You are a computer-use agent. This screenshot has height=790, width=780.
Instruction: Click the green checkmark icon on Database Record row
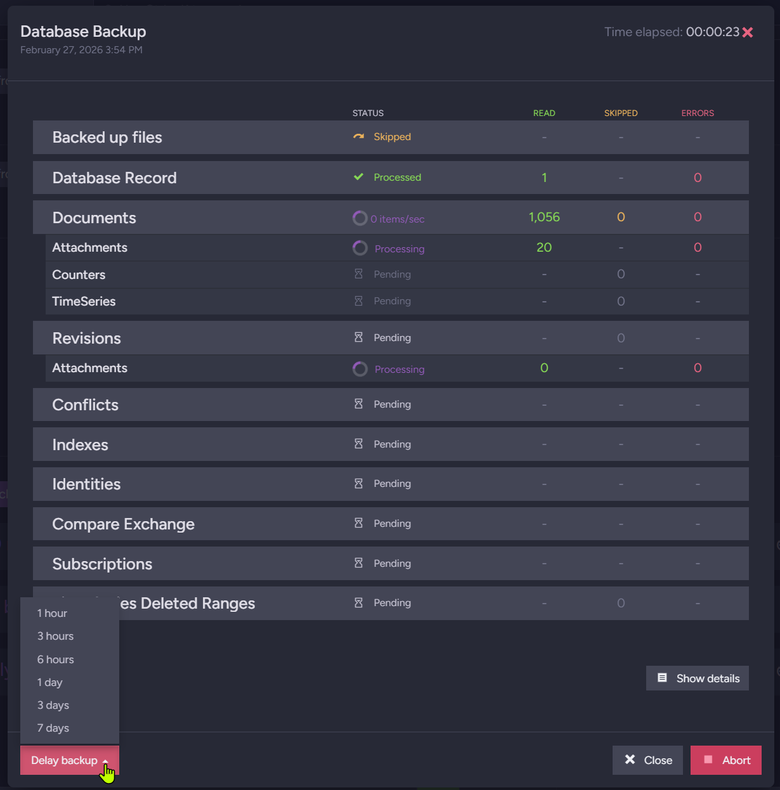[x=359, y=177]
